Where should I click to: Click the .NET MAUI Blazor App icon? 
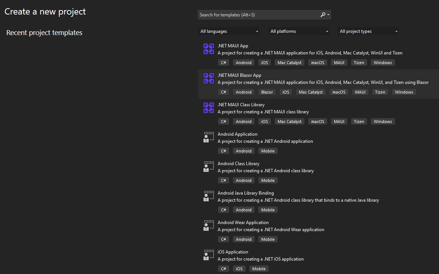click(x=209, y=78)
